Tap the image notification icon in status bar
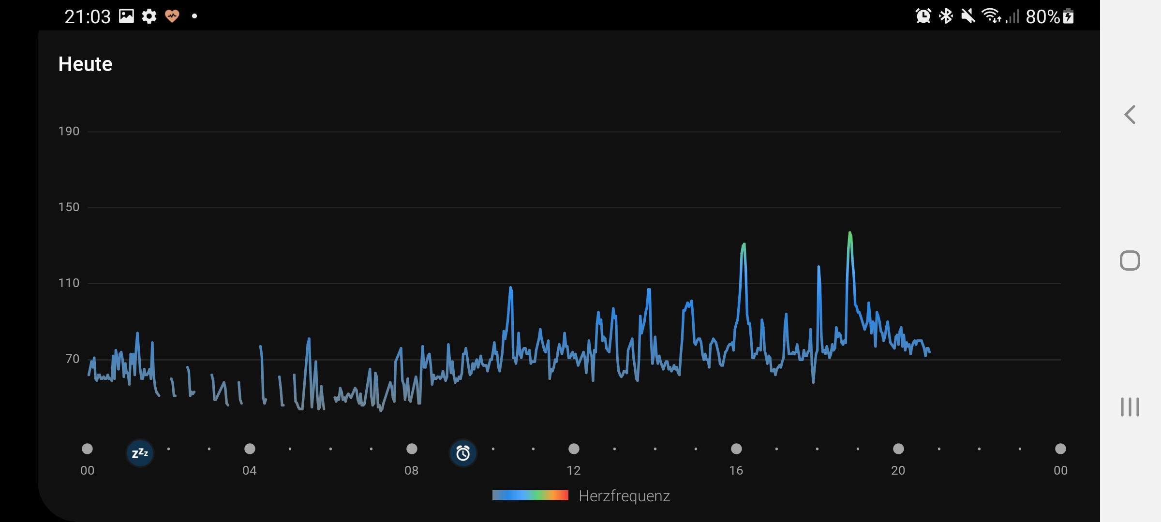The image size is (1161, 522). [126, 16]
